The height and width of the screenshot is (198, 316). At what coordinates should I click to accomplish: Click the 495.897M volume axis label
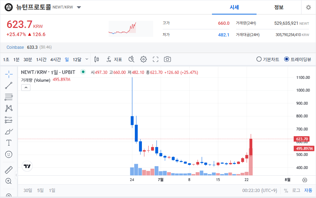point(304,148)
